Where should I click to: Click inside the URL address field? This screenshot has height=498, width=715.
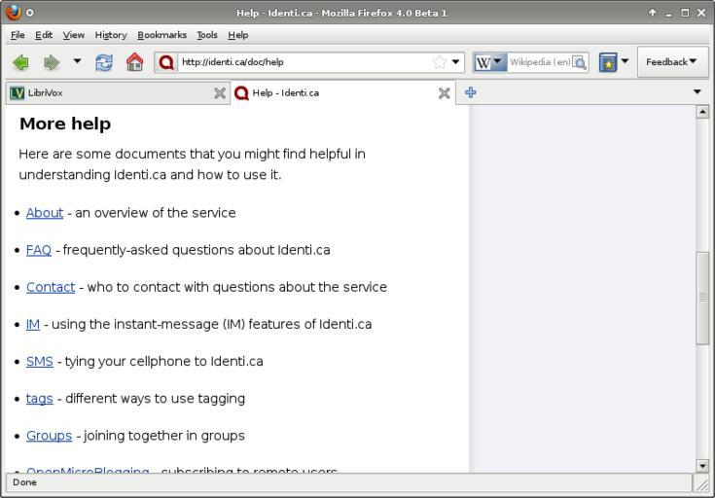pyautogui.click(x=302, y=62)
